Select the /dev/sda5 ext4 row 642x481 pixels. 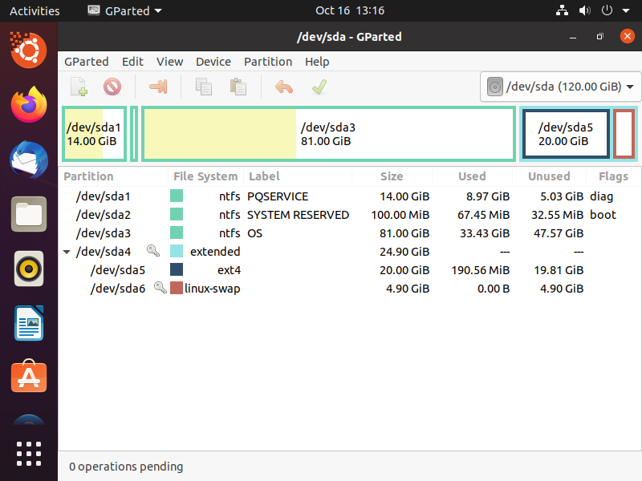[x=350, y=270]
